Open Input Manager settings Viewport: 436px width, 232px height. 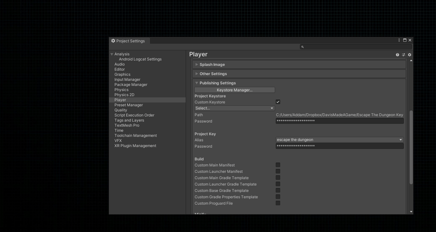pos(127,80)
